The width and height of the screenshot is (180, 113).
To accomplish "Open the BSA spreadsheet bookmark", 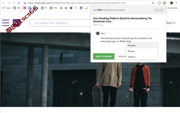I will (x=17, y=8).
